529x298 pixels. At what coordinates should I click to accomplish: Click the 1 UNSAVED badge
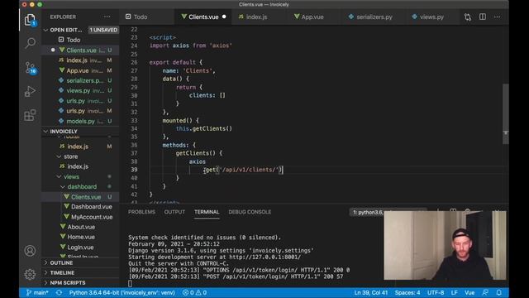[103, 30]
